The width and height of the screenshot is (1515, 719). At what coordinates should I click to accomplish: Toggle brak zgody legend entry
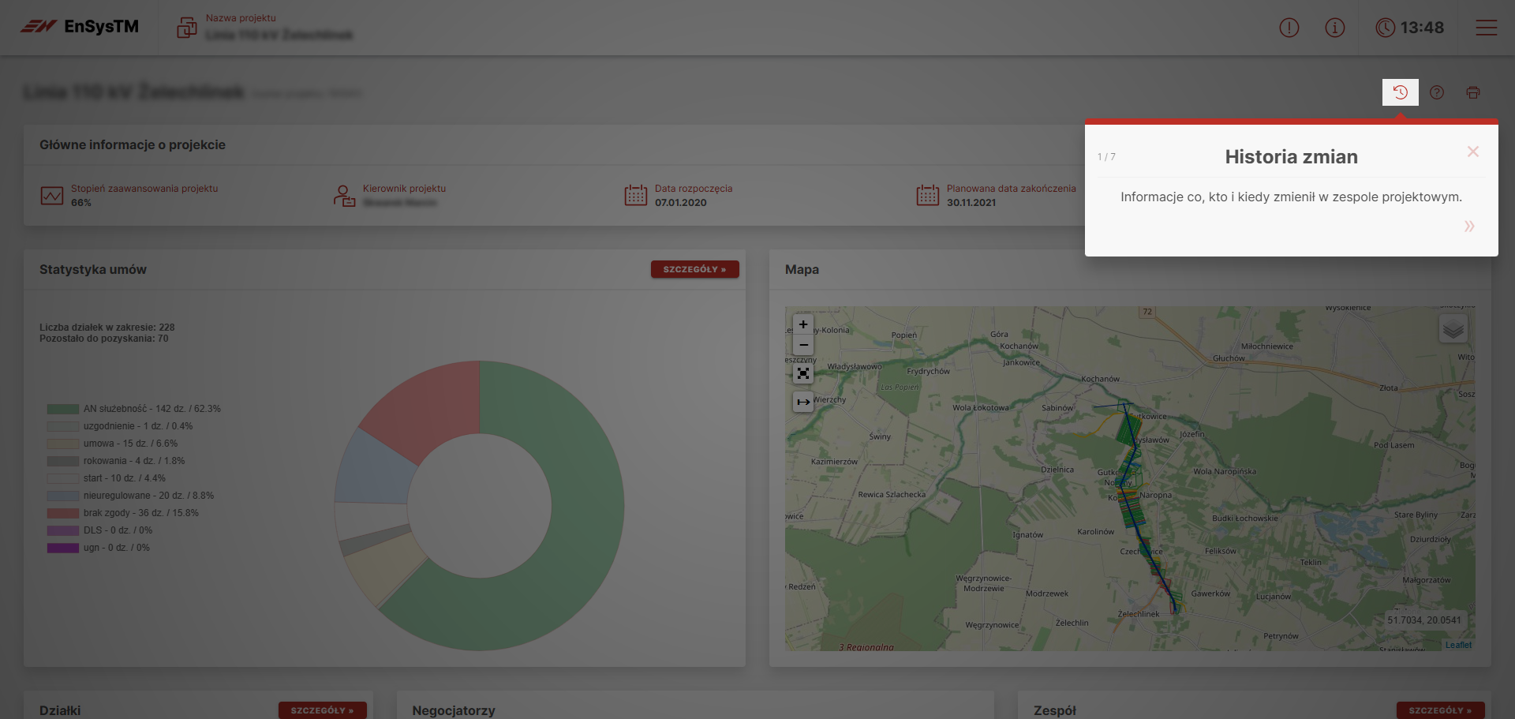coord(62,513)
